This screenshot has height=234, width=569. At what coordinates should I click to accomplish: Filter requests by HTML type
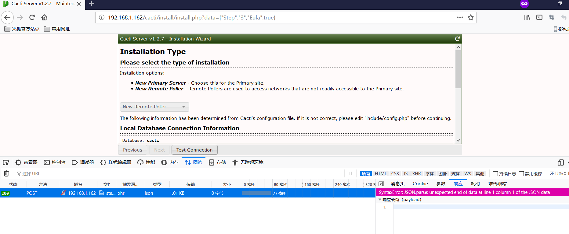click(381, 173)
